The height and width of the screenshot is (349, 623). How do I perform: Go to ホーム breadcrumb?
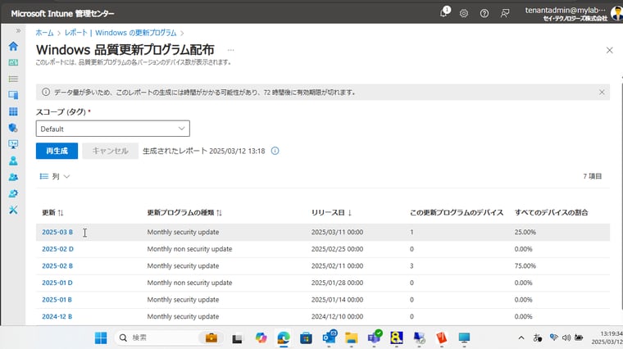tap(44, 33)
